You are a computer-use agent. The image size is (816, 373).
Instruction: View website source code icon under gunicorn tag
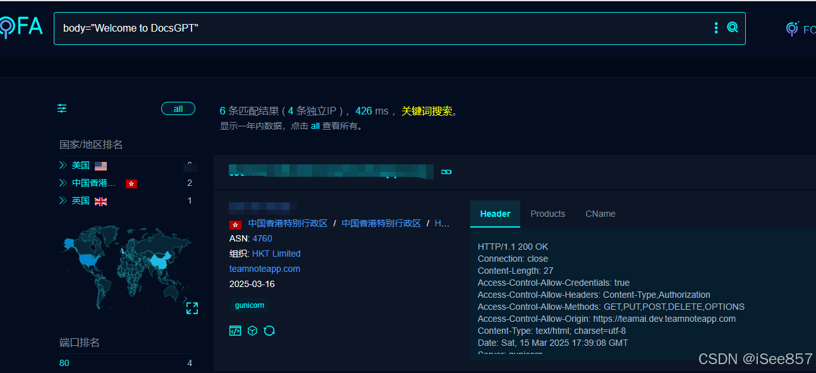pos(235,331)
